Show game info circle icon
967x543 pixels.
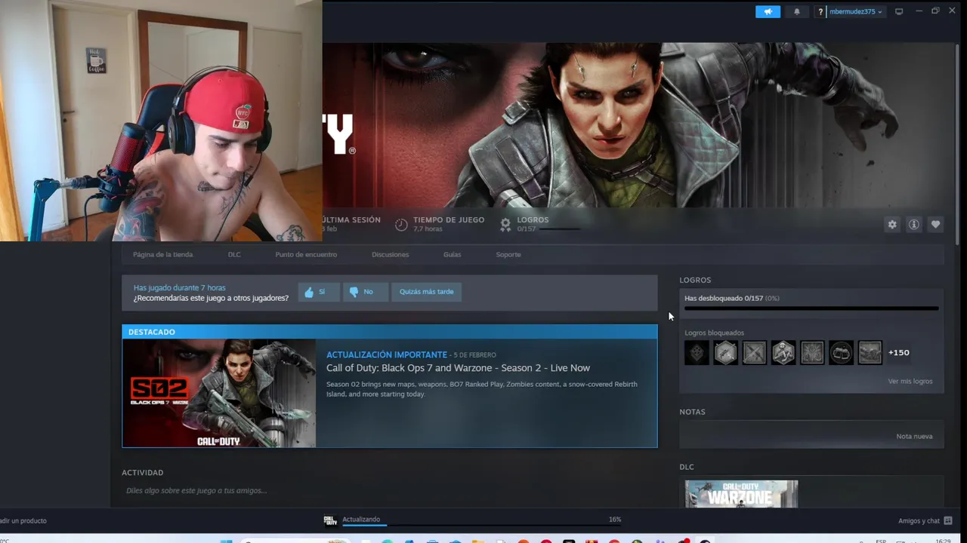tap(914, 225)
